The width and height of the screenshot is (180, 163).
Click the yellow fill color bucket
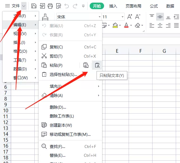[115, 25]
